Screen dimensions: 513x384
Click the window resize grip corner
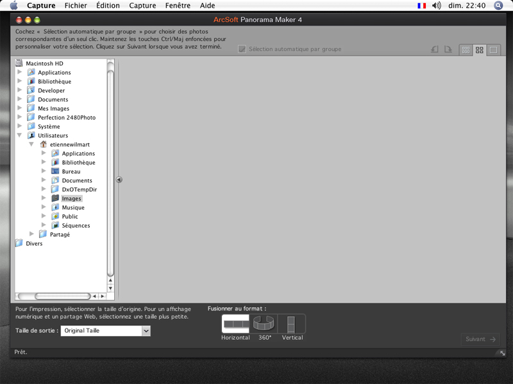click(502, 353)
